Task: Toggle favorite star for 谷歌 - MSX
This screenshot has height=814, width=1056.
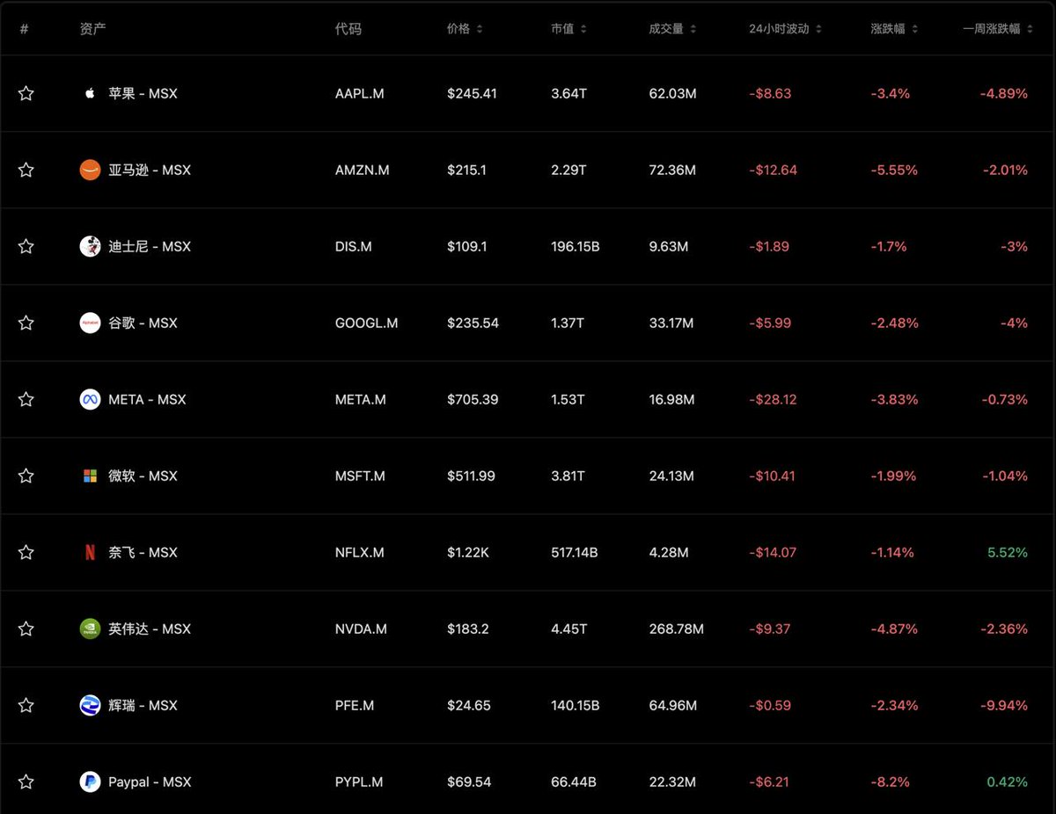Action: [x=26, y=323]
